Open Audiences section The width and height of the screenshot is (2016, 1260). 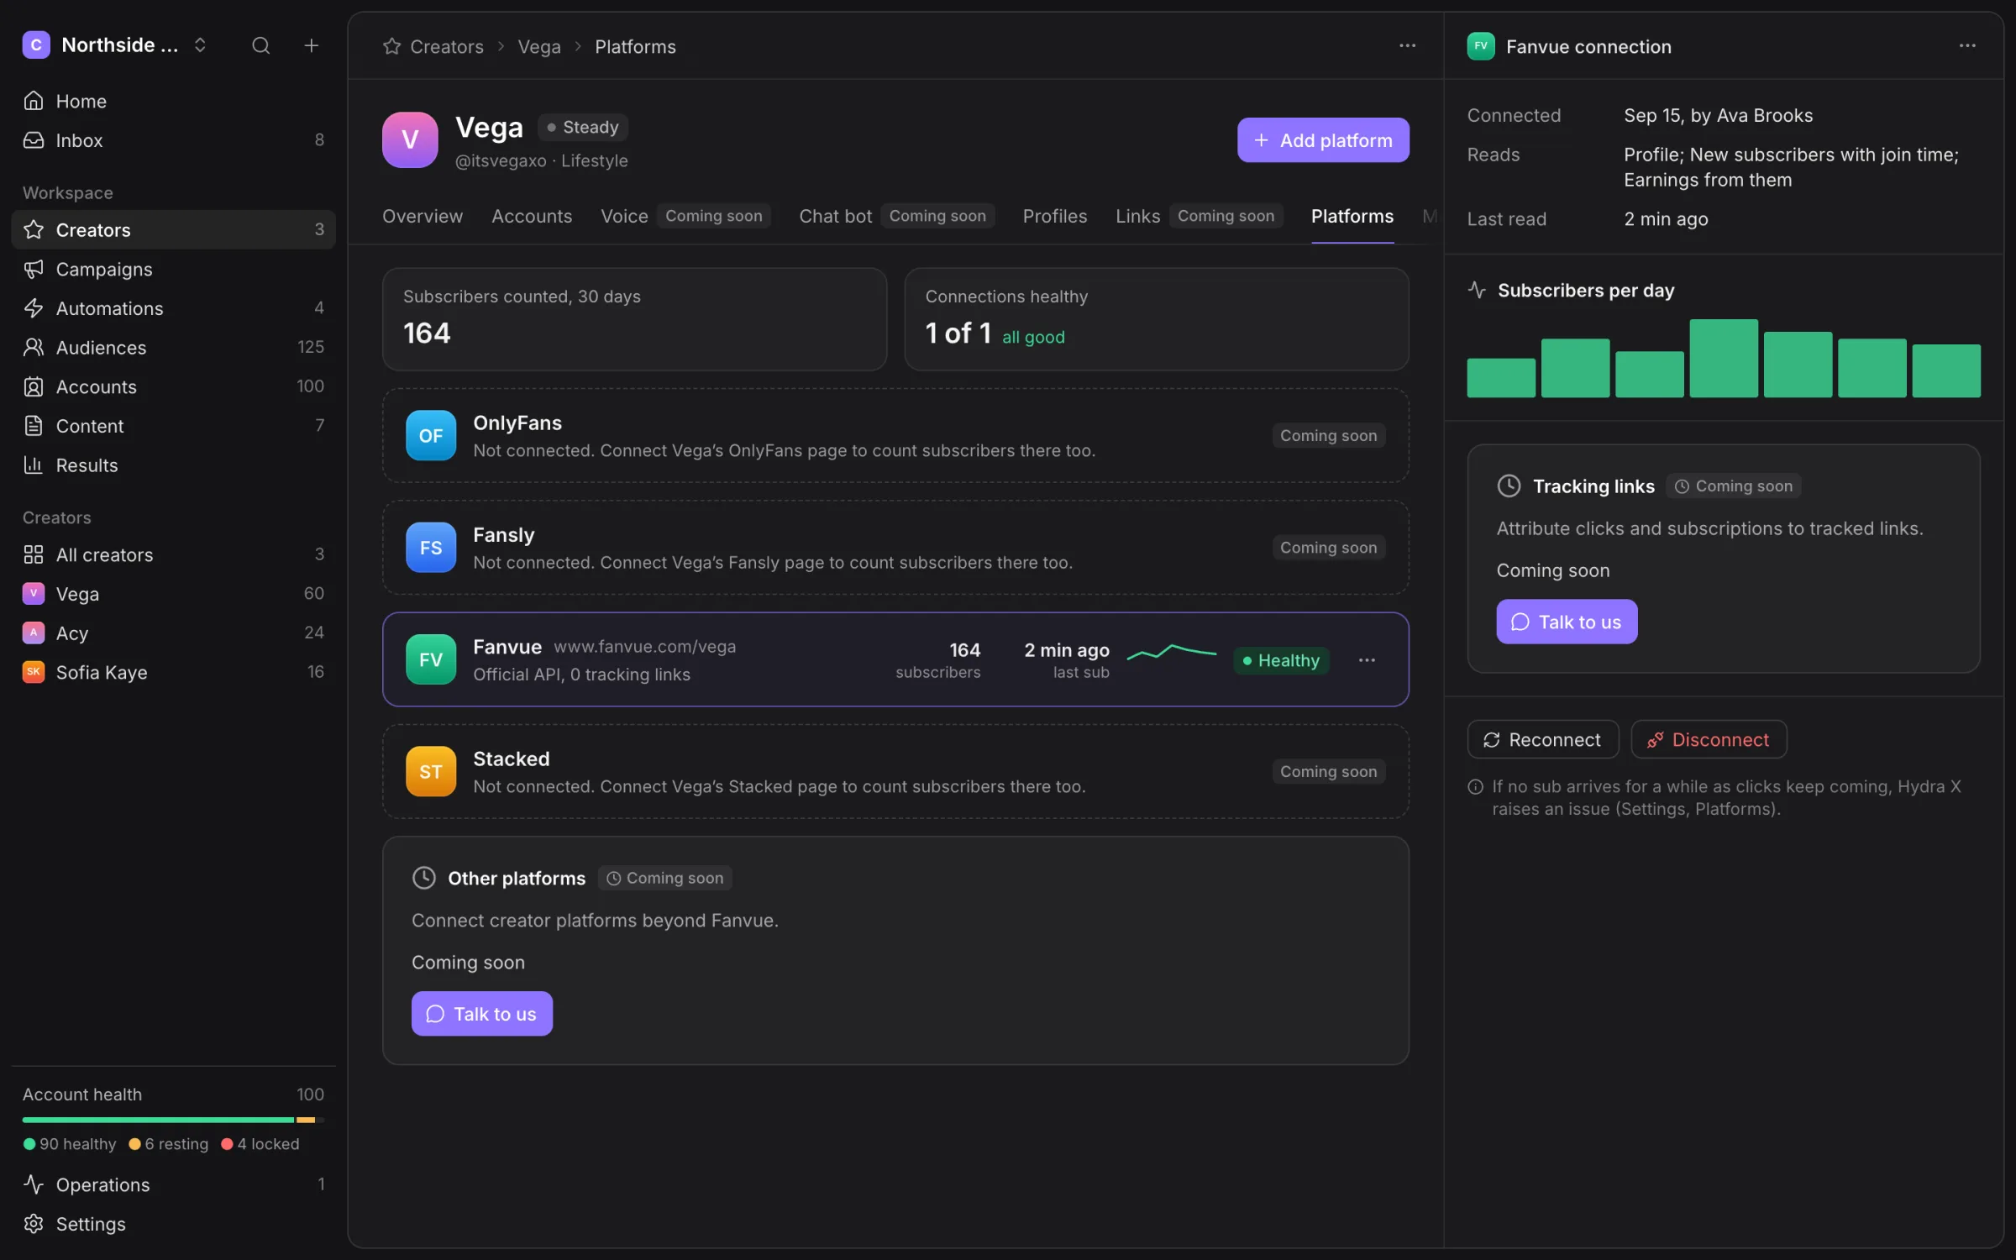(173, 347)
